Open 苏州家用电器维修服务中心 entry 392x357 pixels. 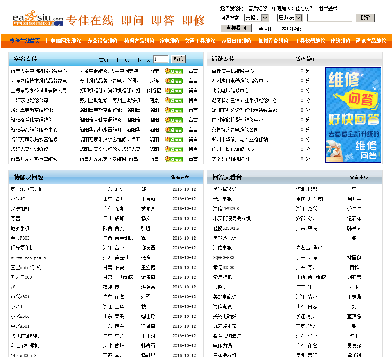(240, 81)
